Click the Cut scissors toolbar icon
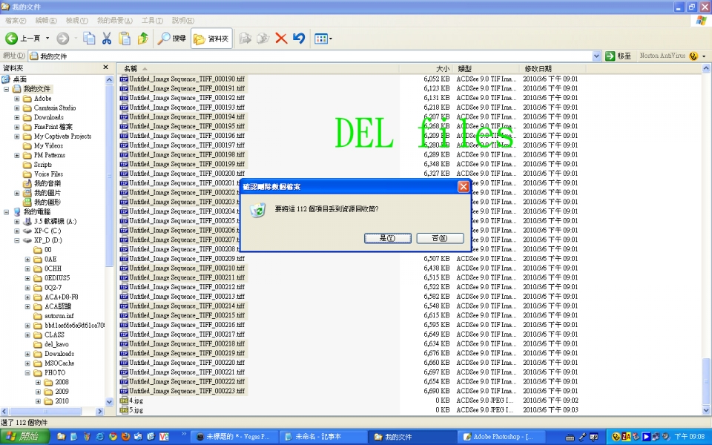Screen dimensions: 712x445 pyautogui.click(x=107, y=39)
